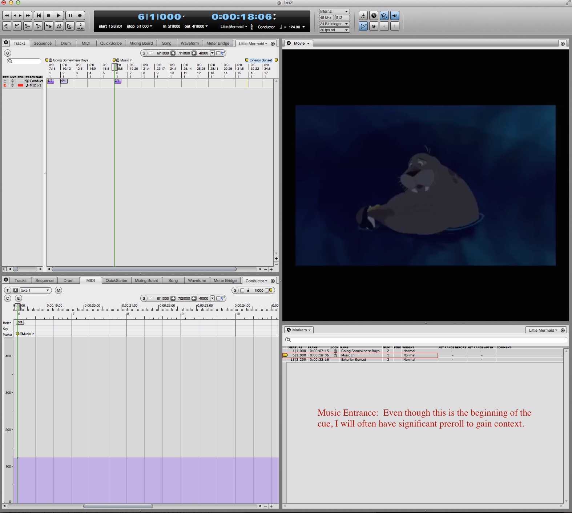Image resolution: width=572 pixels, height=513 pixels.
Task: Switch to QuickScribe tab in upper window
Action: [111, 43]
